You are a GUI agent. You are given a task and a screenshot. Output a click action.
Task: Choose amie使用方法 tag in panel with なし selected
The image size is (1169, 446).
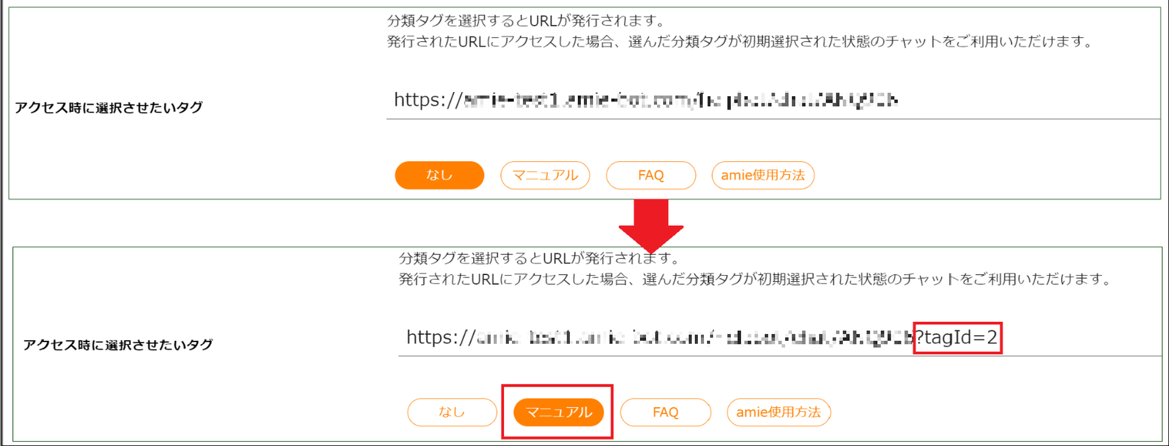[x=763, y=175]
